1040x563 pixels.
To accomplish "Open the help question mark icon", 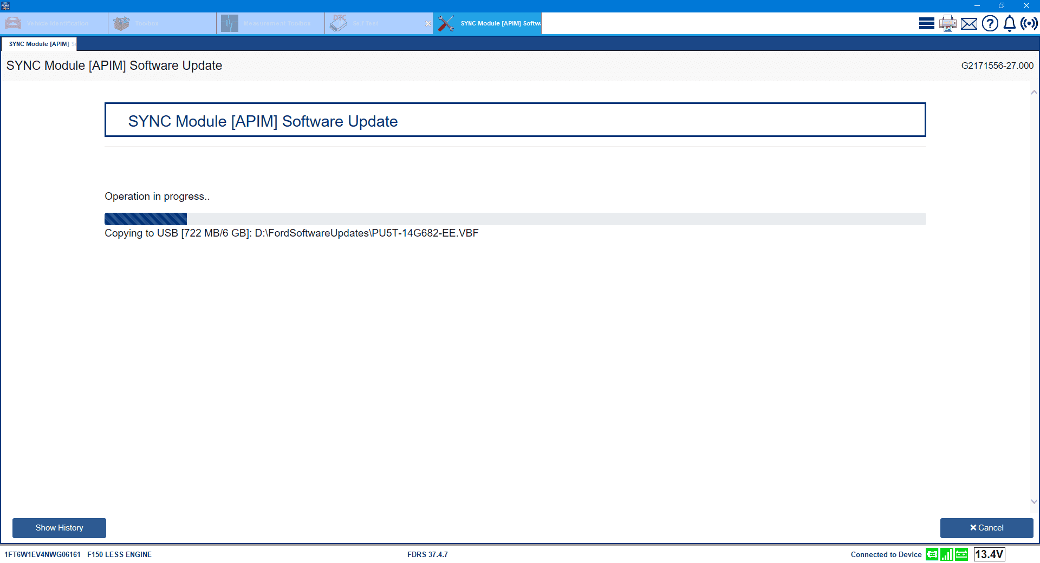I will click(x=990, y=23).
